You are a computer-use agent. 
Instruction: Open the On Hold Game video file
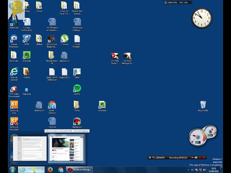[115, 58]
